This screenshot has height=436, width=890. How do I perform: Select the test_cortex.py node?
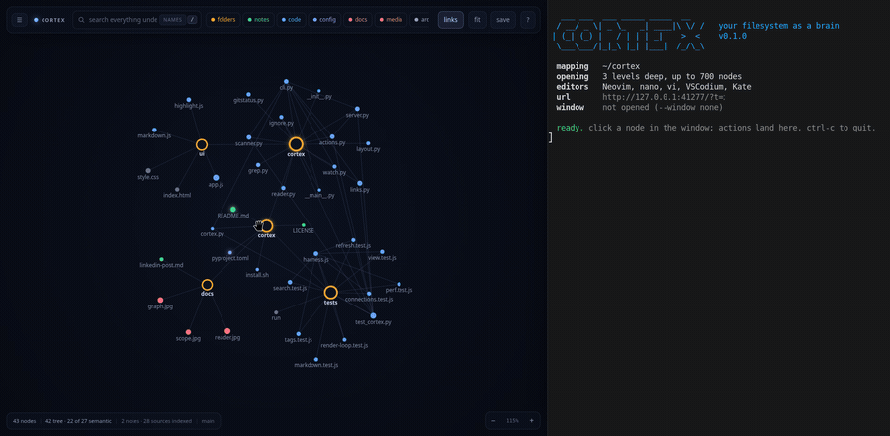373,315
